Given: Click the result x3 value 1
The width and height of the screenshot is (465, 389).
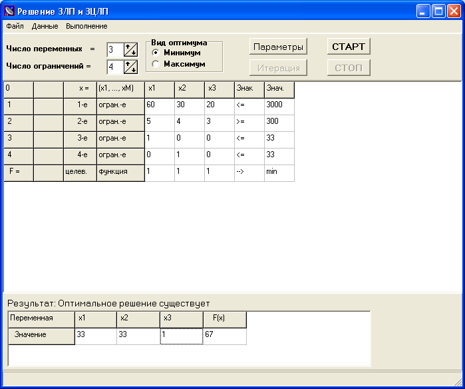Looking at the screenshot, I should pyautogui.click(x=182, y=336).
